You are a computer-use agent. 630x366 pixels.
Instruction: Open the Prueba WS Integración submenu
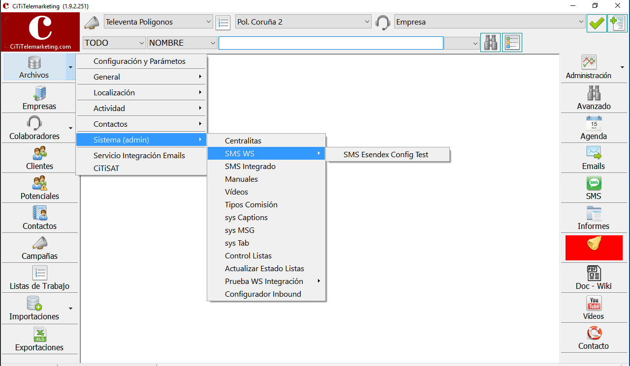click(267, 281)
